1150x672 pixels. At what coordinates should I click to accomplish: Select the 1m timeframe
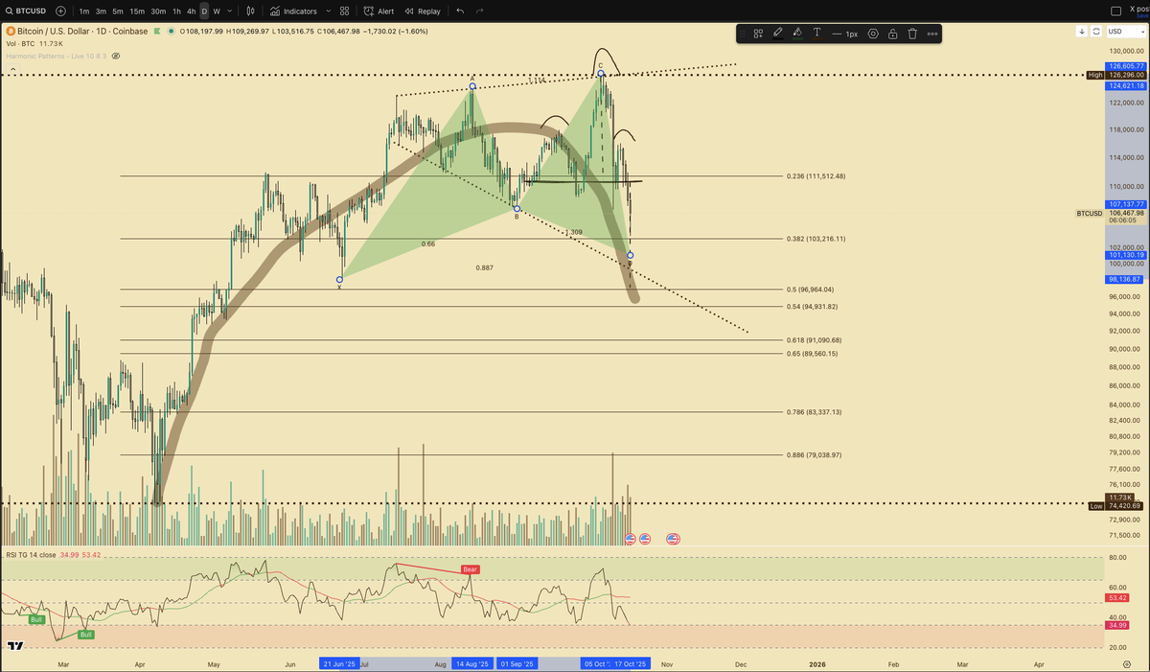[x=84, y=12]
